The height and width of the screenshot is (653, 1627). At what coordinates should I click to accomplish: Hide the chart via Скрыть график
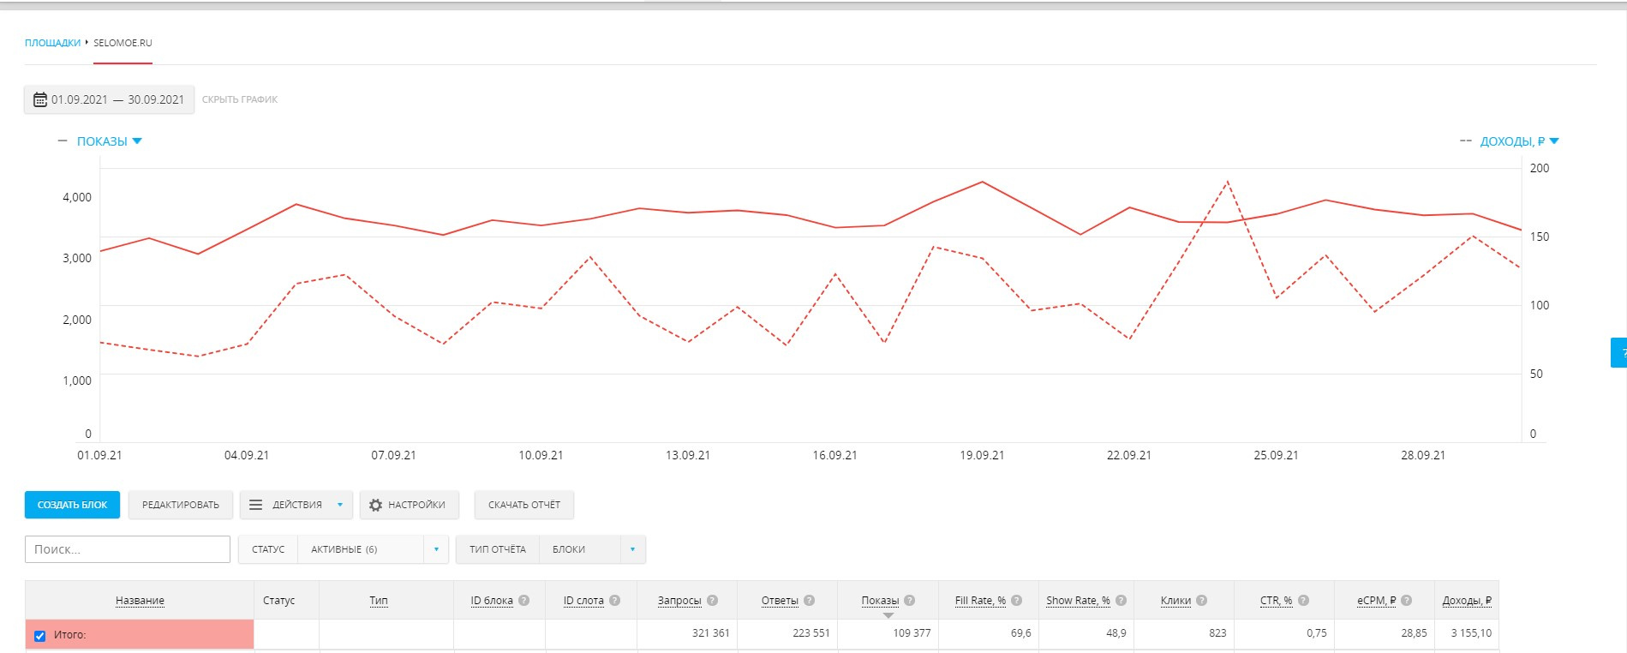click(x=240, y=99)
